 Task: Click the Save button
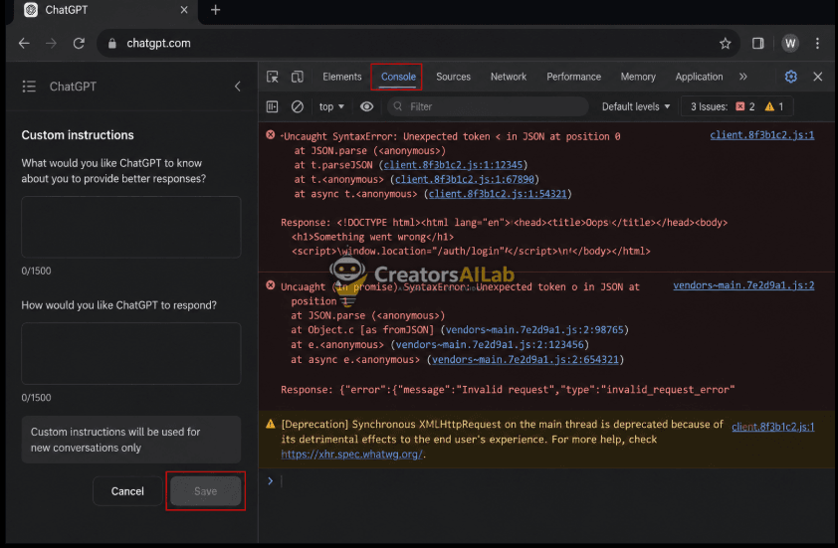click(205, 491)
